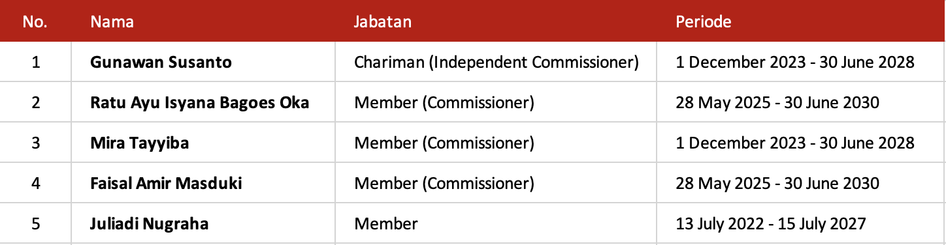Screen dimensions: 946x245
Task: Select the name Faisal Amir Masduki
Action: click(166, 184)
